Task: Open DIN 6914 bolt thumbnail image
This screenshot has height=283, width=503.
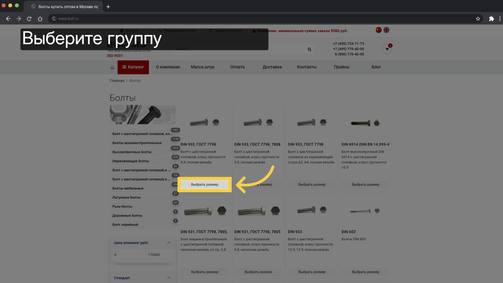Action: click(365, 123)
